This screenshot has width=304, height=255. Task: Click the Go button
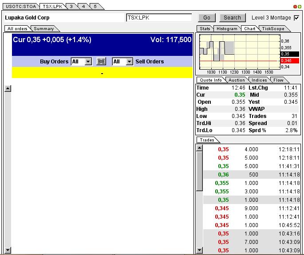(x=207, y=18)
